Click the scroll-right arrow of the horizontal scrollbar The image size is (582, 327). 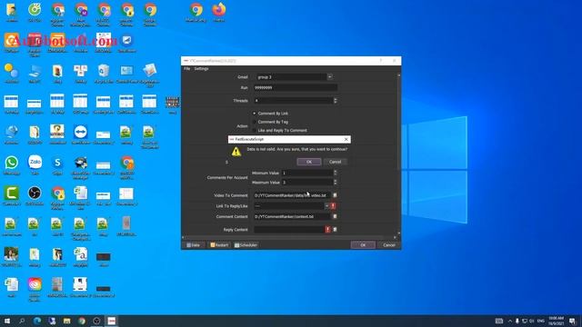tap(395, 237)
